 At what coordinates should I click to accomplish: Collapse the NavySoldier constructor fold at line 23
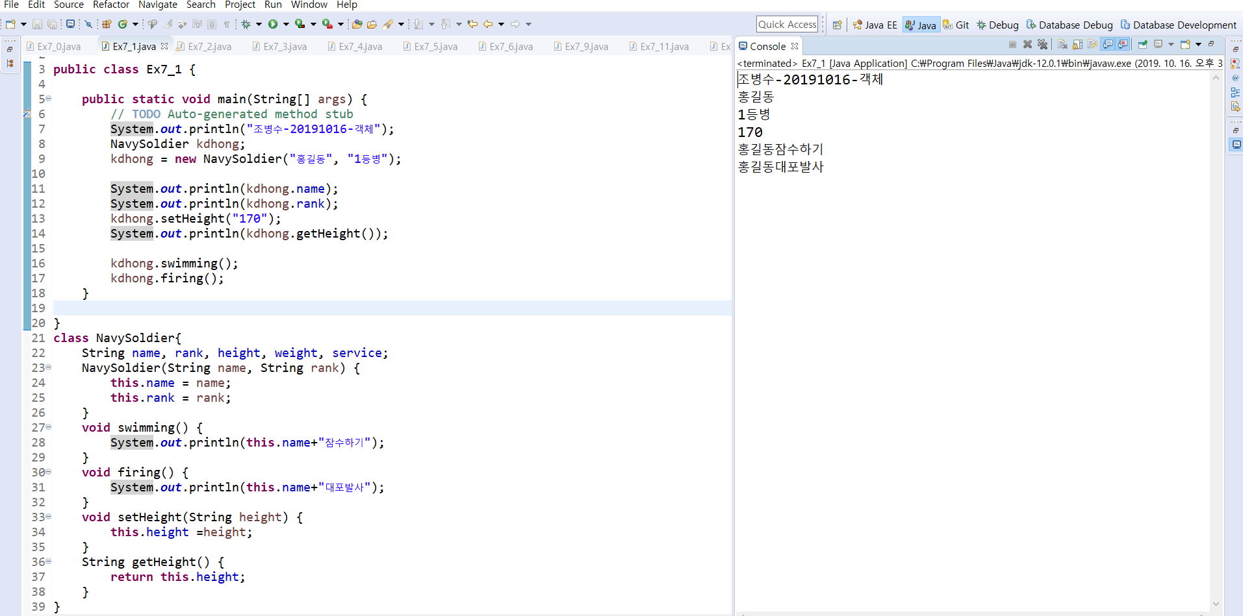click(48, 367)
